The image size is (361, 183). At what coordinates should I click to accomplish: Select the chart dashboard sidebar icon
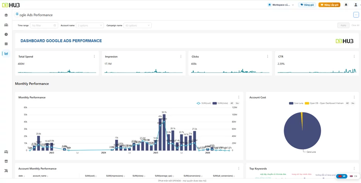point(6,53)
